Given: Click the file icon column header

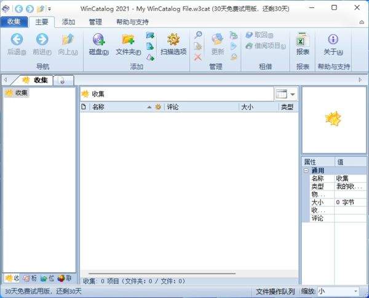Looking at the screenshot, I should point(84,107).
